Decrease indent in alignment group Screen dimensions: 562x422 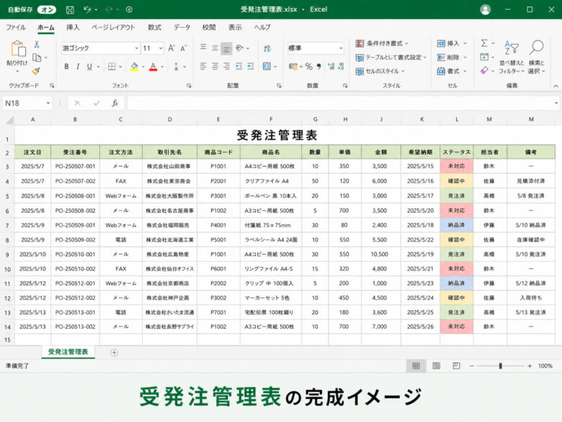[x=238, y=66]
